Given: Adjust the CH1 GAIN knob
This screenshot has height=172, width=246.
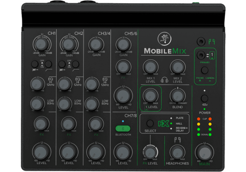Looking at the screenshot, I should tap(42, 45).
